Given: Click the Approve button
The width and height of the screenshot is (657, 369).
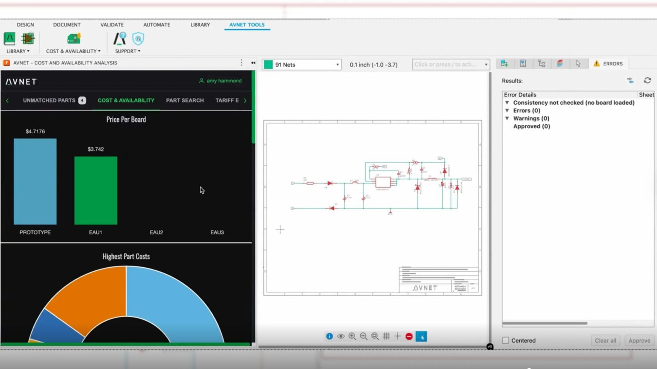Looking at the screenshot, I should pos(639,340).
